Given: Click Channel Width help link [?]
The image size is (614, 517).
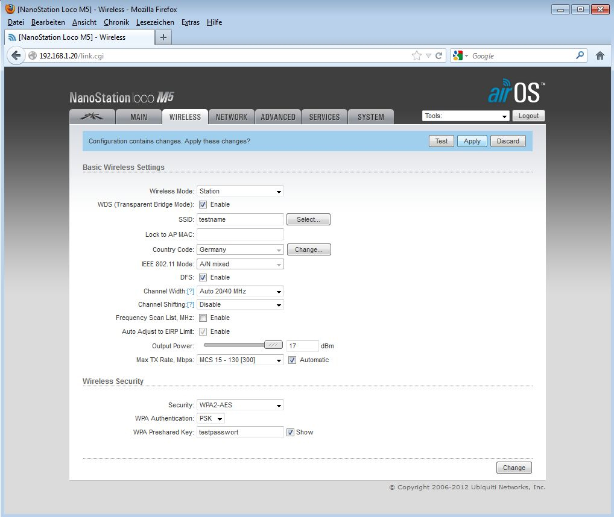Looking at the screenshot, I should coord(191,292).
